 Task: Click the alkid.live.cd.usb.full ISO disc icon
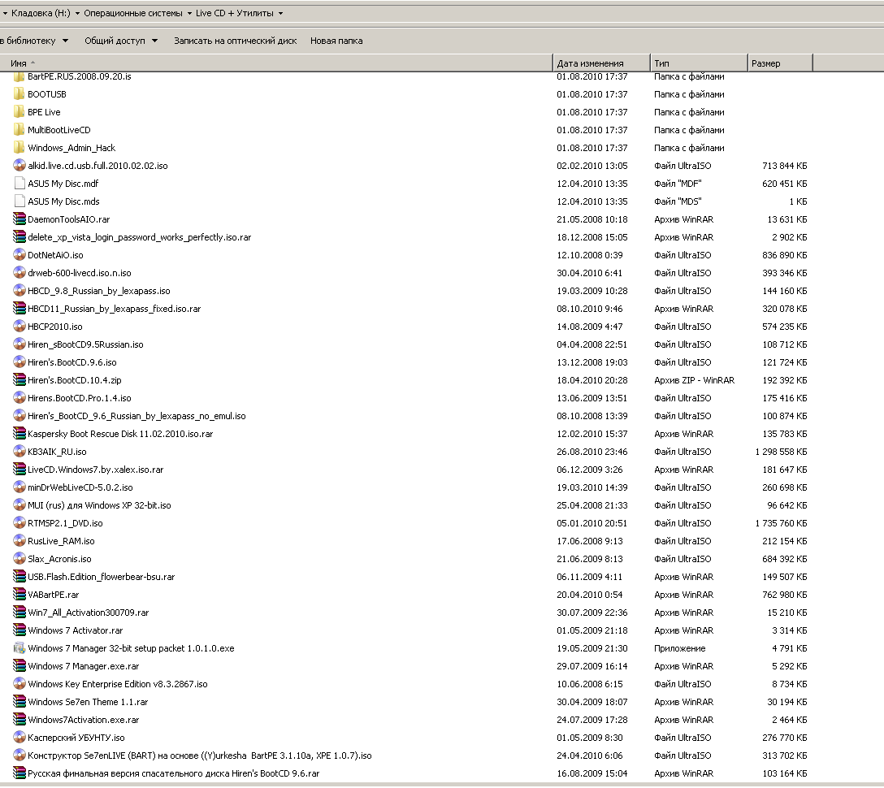(x=19, y=166)
